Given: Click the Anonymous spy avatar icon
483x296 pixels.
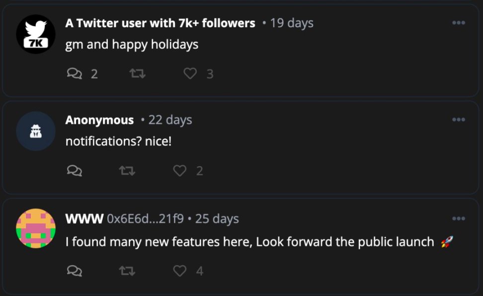Looking at the screenshot, I should (x=35, y=131).
